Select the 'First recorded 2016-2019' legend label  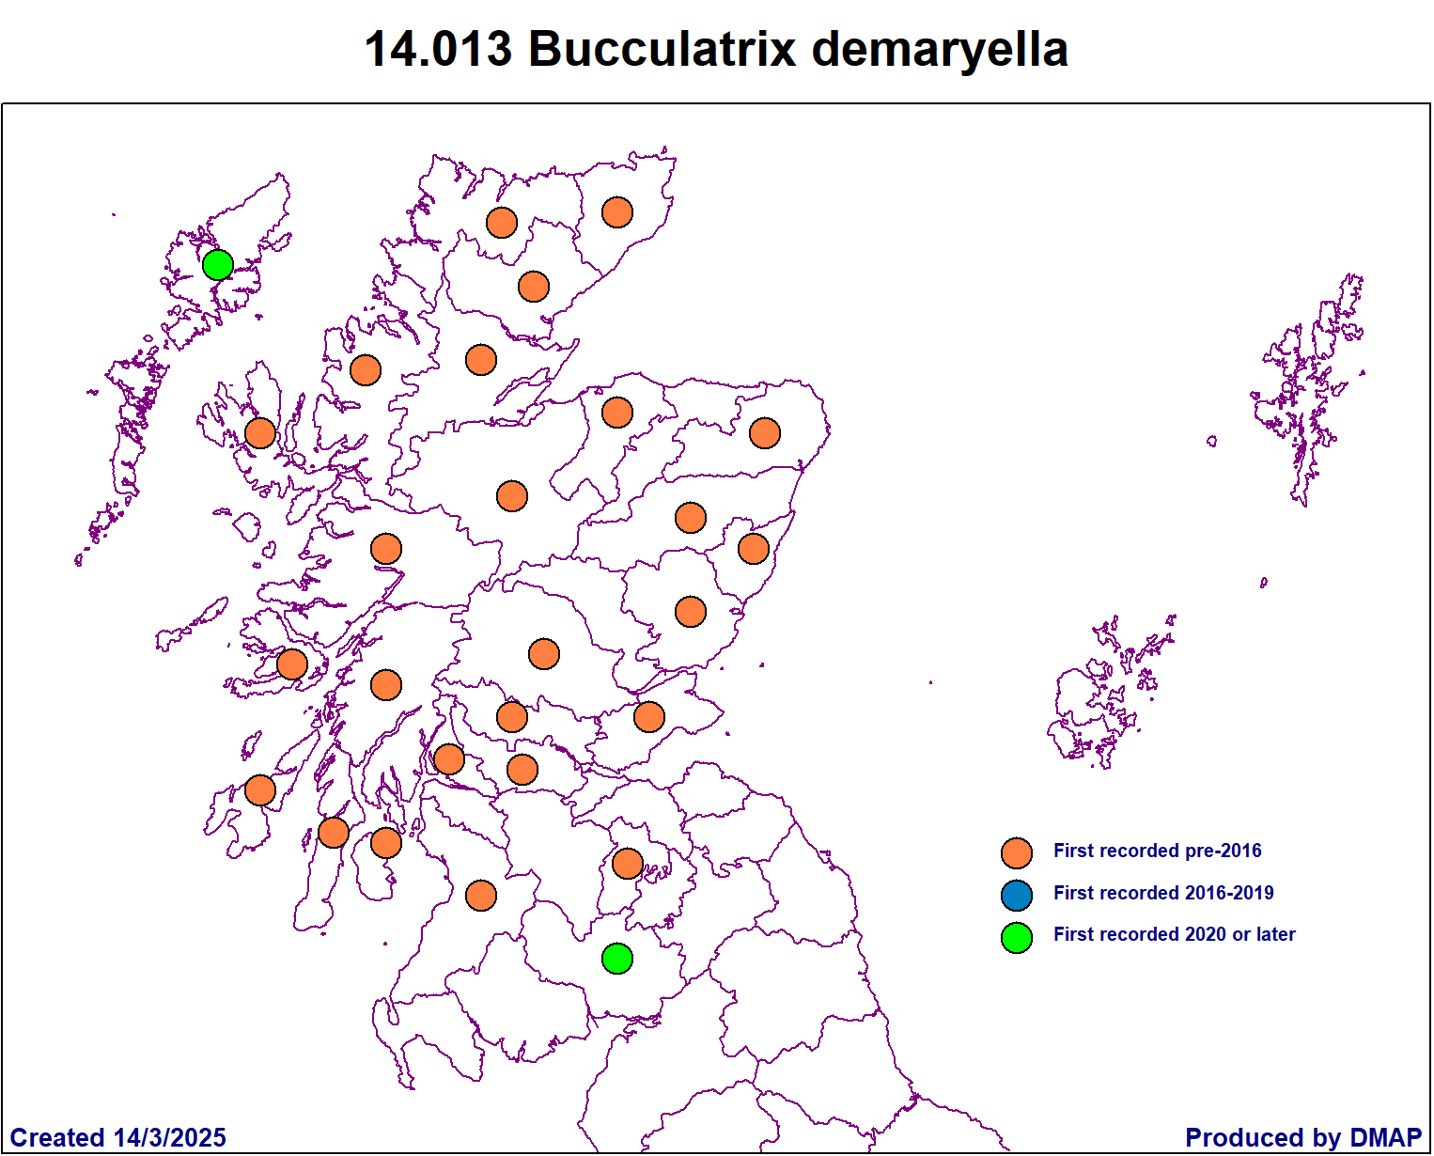[x=1163, y=893]
